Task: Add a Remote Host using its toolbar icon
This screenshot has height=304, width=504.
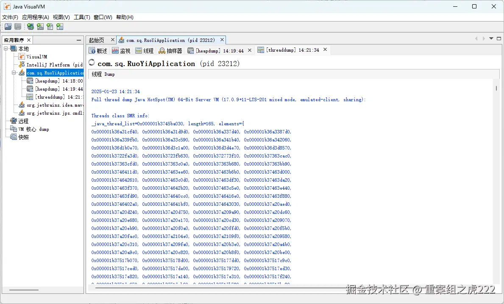Action: [30, 26]
